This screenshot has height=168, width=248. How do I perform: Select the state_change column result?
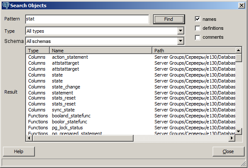pos(131,87)
